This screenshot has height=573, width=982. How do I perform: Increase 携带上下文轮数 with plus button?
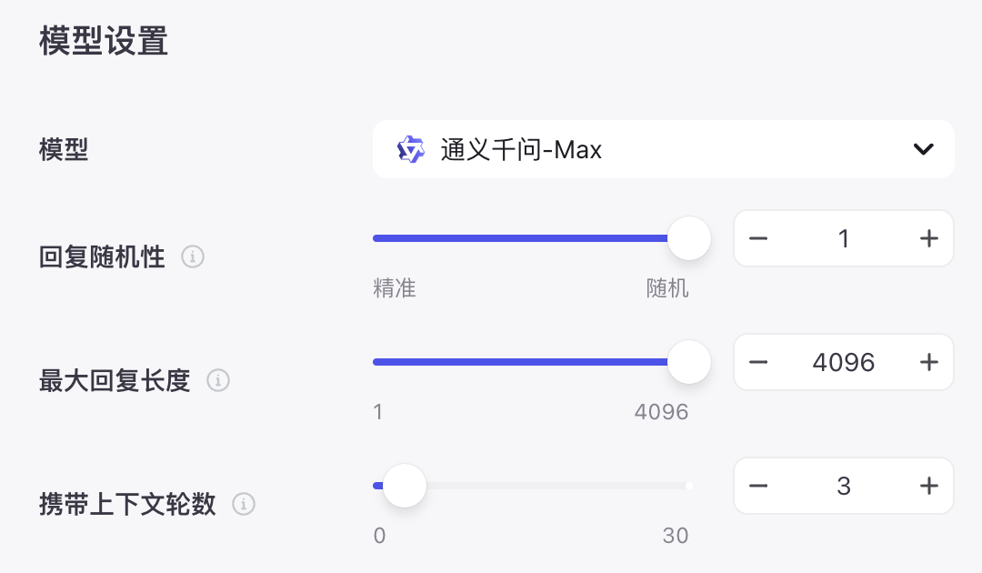(928, 486)
